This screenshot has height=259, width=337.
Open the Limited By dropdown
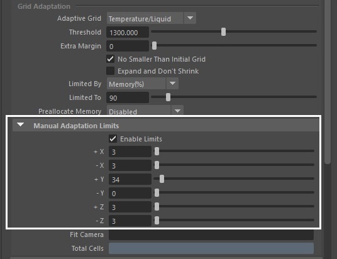[143, 84]
